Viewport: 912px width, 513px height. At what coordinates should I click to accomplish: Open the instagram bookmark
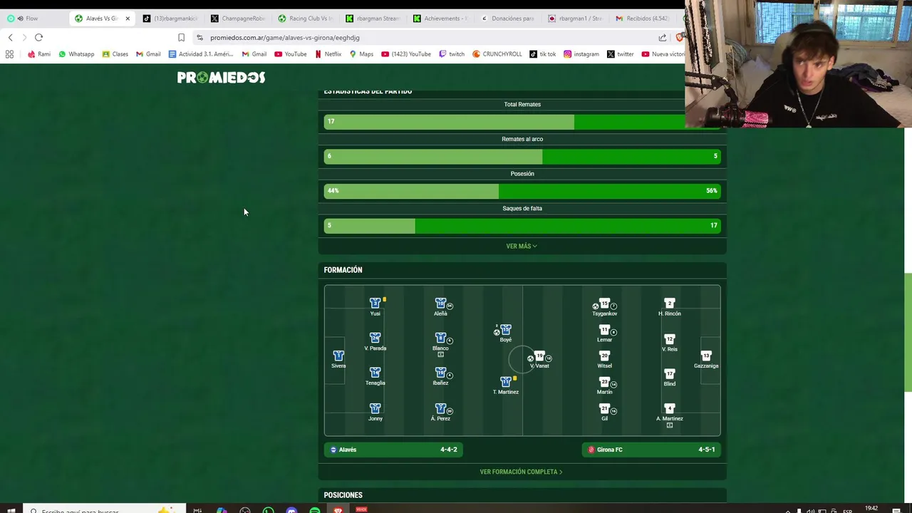(x=581, y=54)
